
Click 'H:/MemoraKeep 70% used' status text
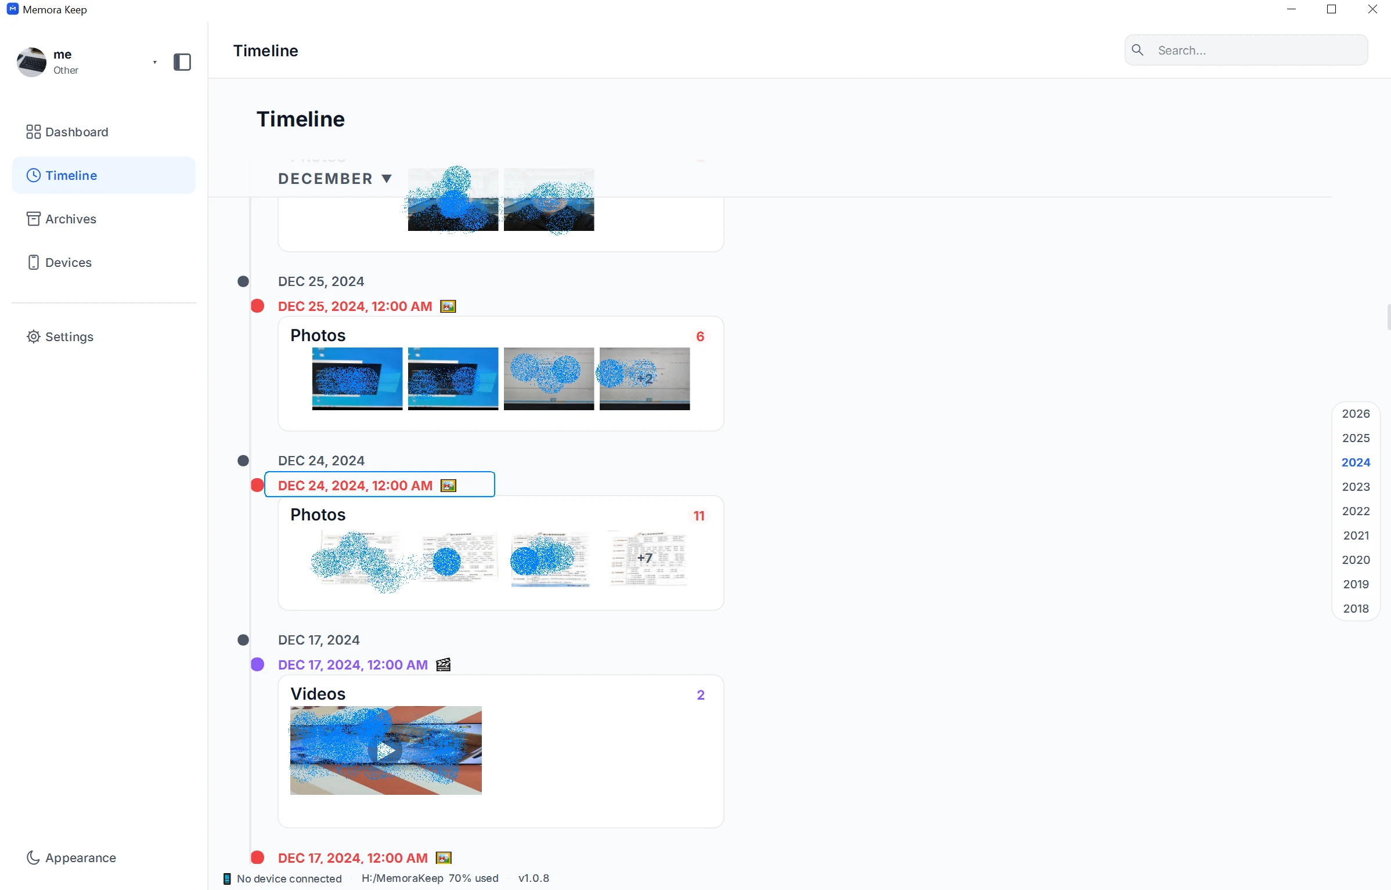click(430, 878)
